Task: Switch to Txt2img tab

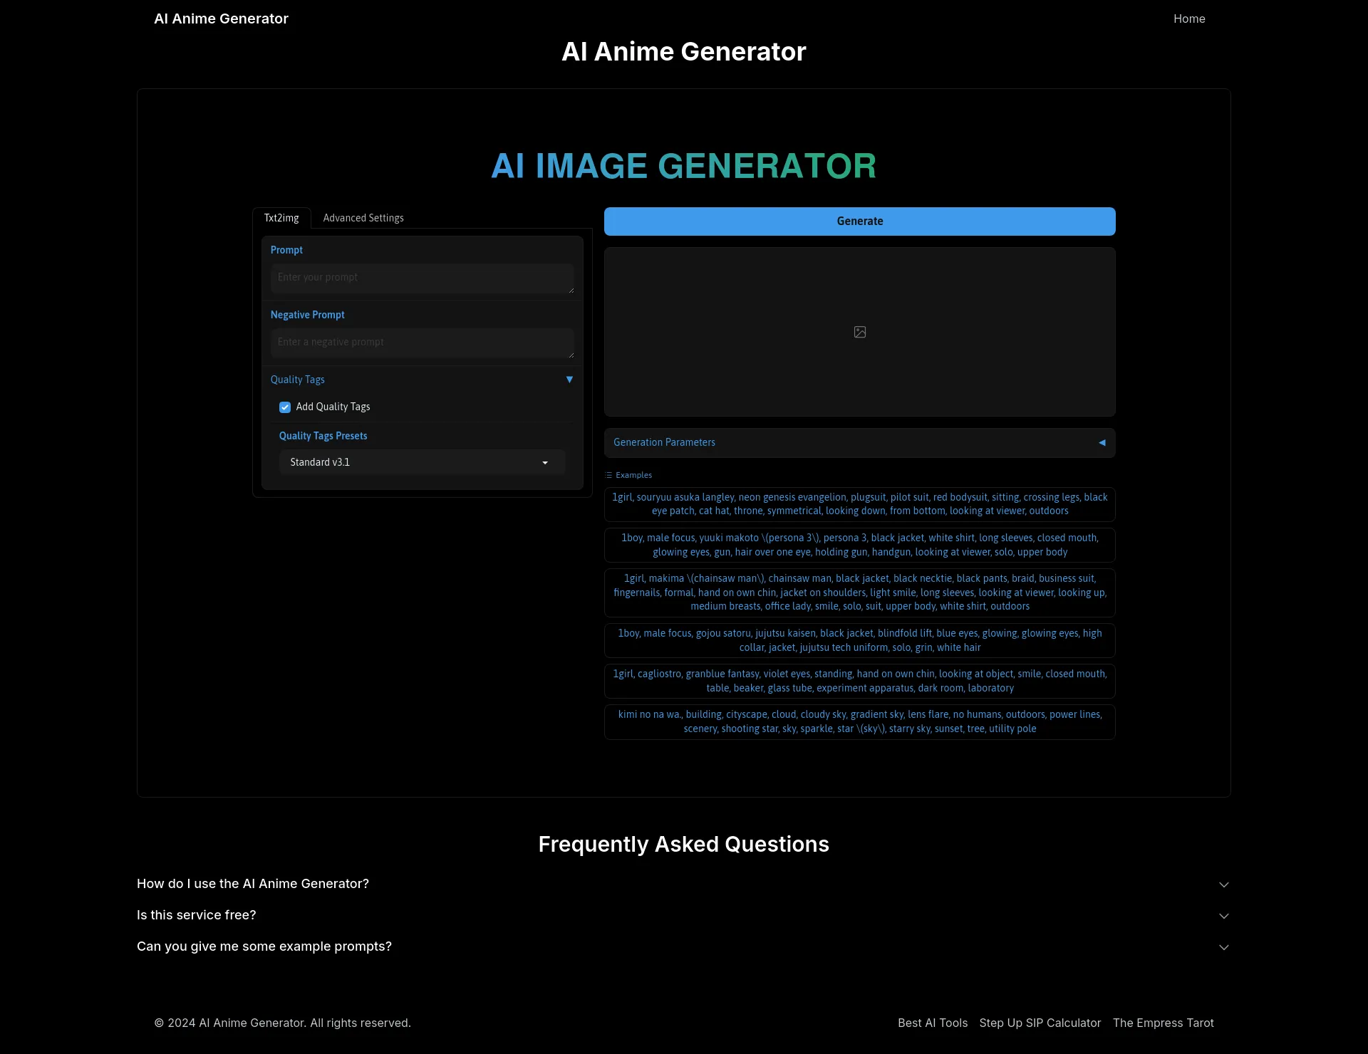Action: tap(282, 217)
